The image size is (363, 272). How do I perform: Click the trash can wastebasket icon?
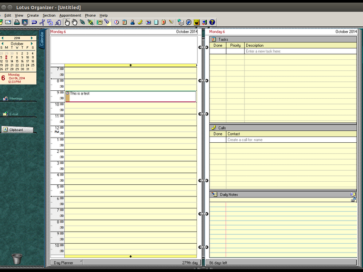[x=17, y=259]
